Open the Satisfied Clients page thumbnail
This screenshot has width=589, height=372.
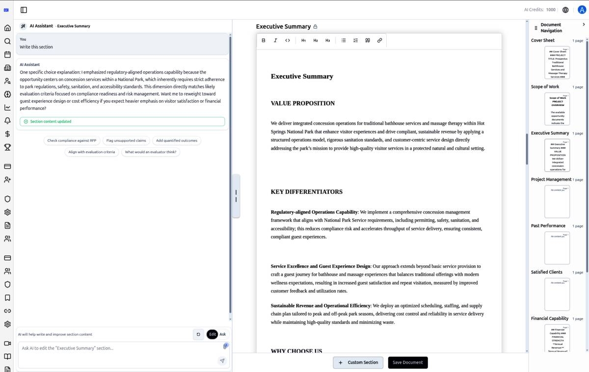[x=557, y=294]
